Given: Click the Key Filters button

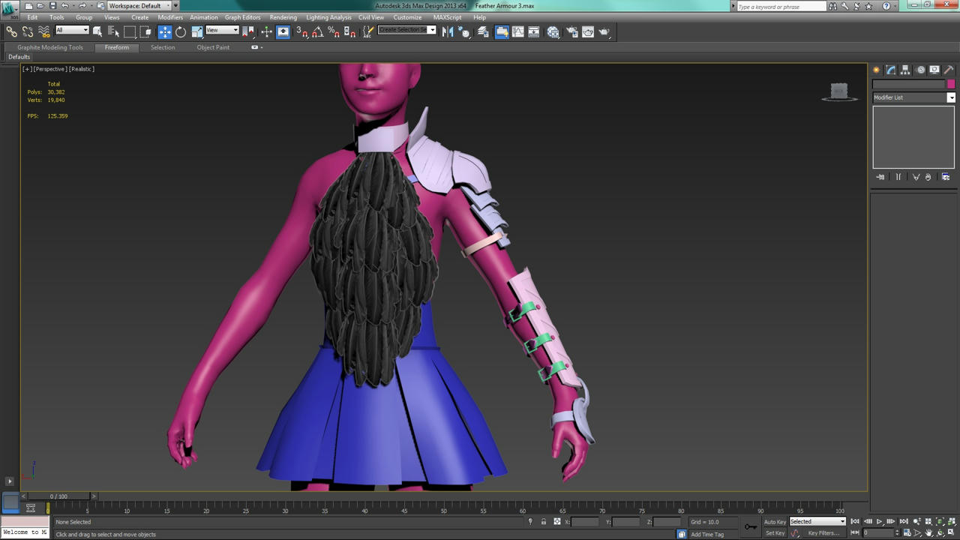Looking at the screenshot, I should 823,533.
